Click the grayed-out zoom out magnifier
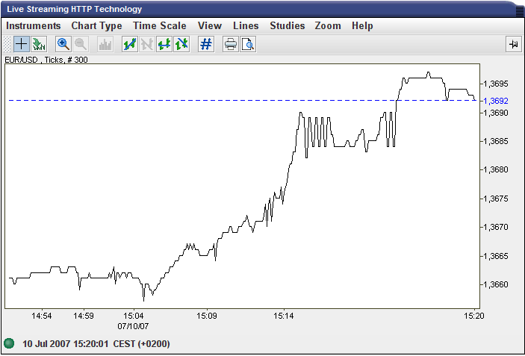Screen dimensions: 525x356 pos(81,44)
